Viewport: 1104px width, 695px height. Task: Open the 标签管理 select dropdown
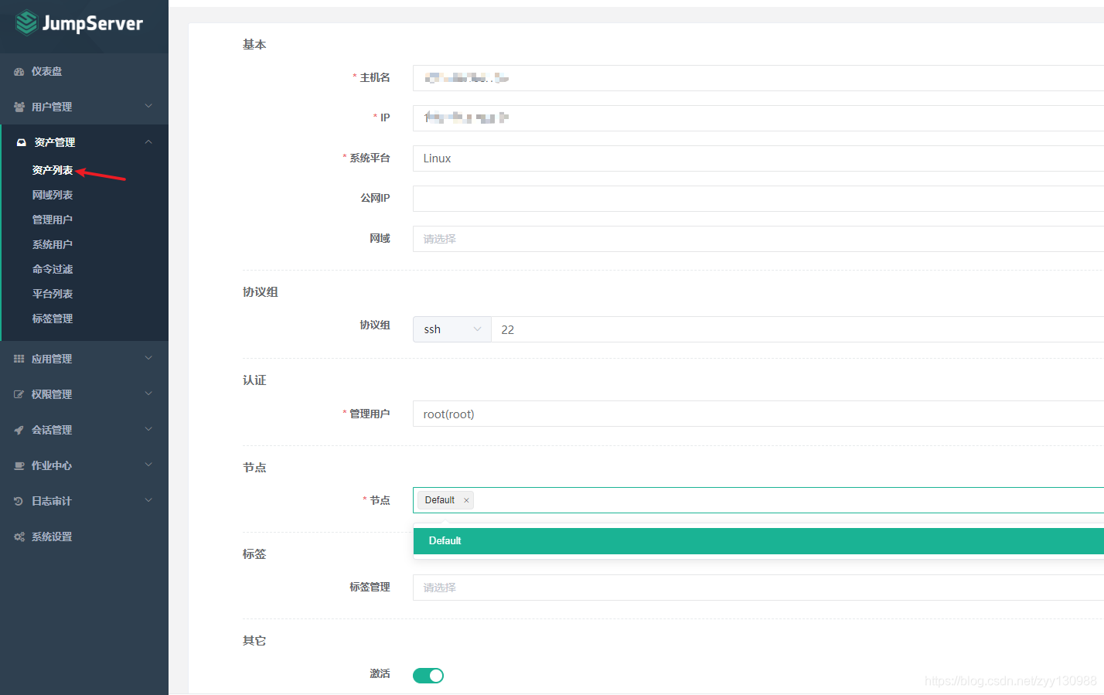click(x=758, y=588)
